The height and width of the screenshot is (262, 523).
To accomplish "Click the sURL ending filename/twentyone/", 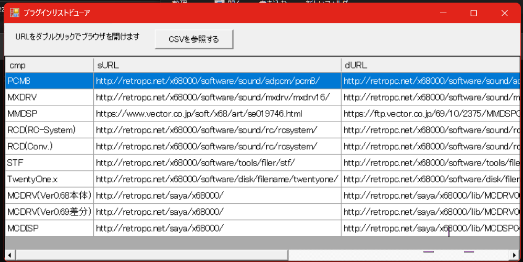I will click(217, 179).
